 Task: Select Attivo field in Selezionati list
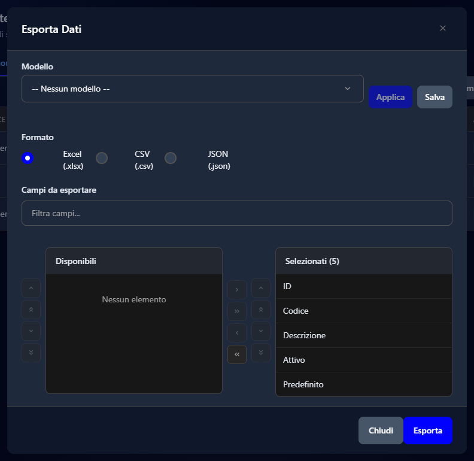click(364, 360)
